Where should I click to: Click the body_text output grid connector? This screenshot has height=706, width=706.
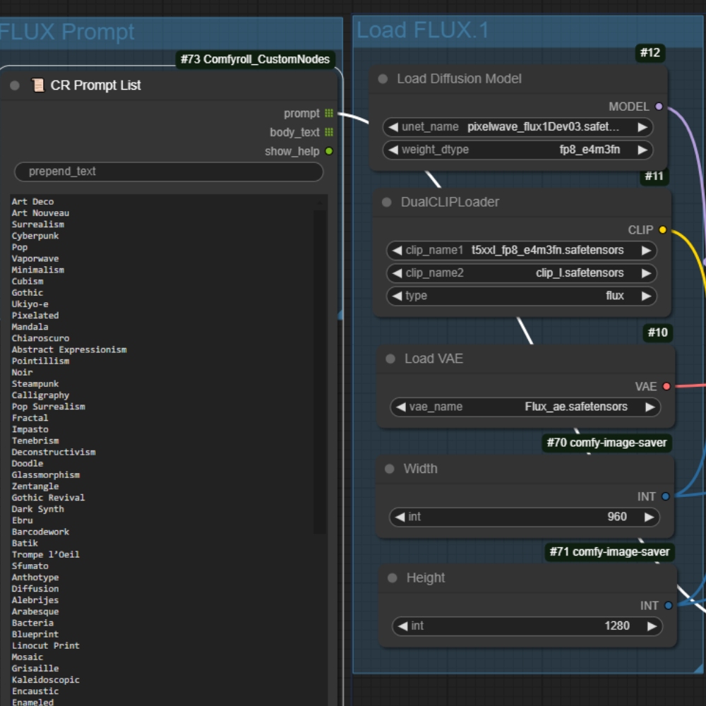point(329,132)
